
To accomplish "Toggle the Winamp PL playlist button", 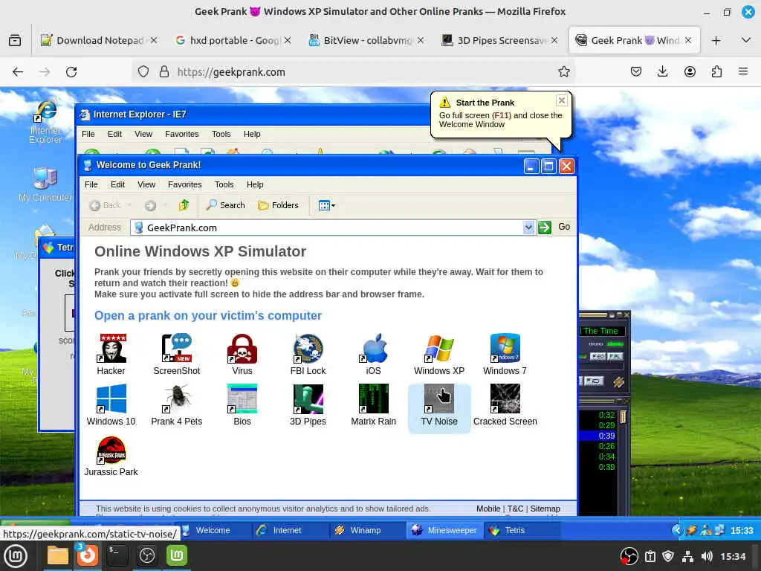I will [x=615, y=356].
